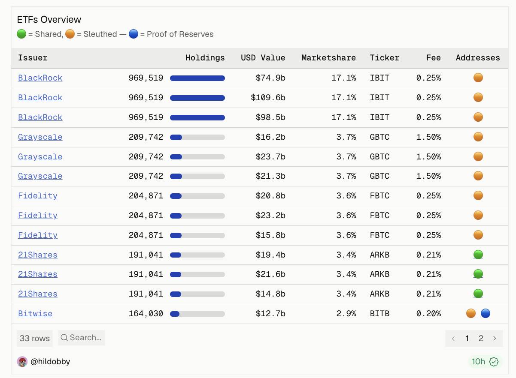Go to previous page with left chevron
This screenshot has height=378, width=516.
(453, 338)
